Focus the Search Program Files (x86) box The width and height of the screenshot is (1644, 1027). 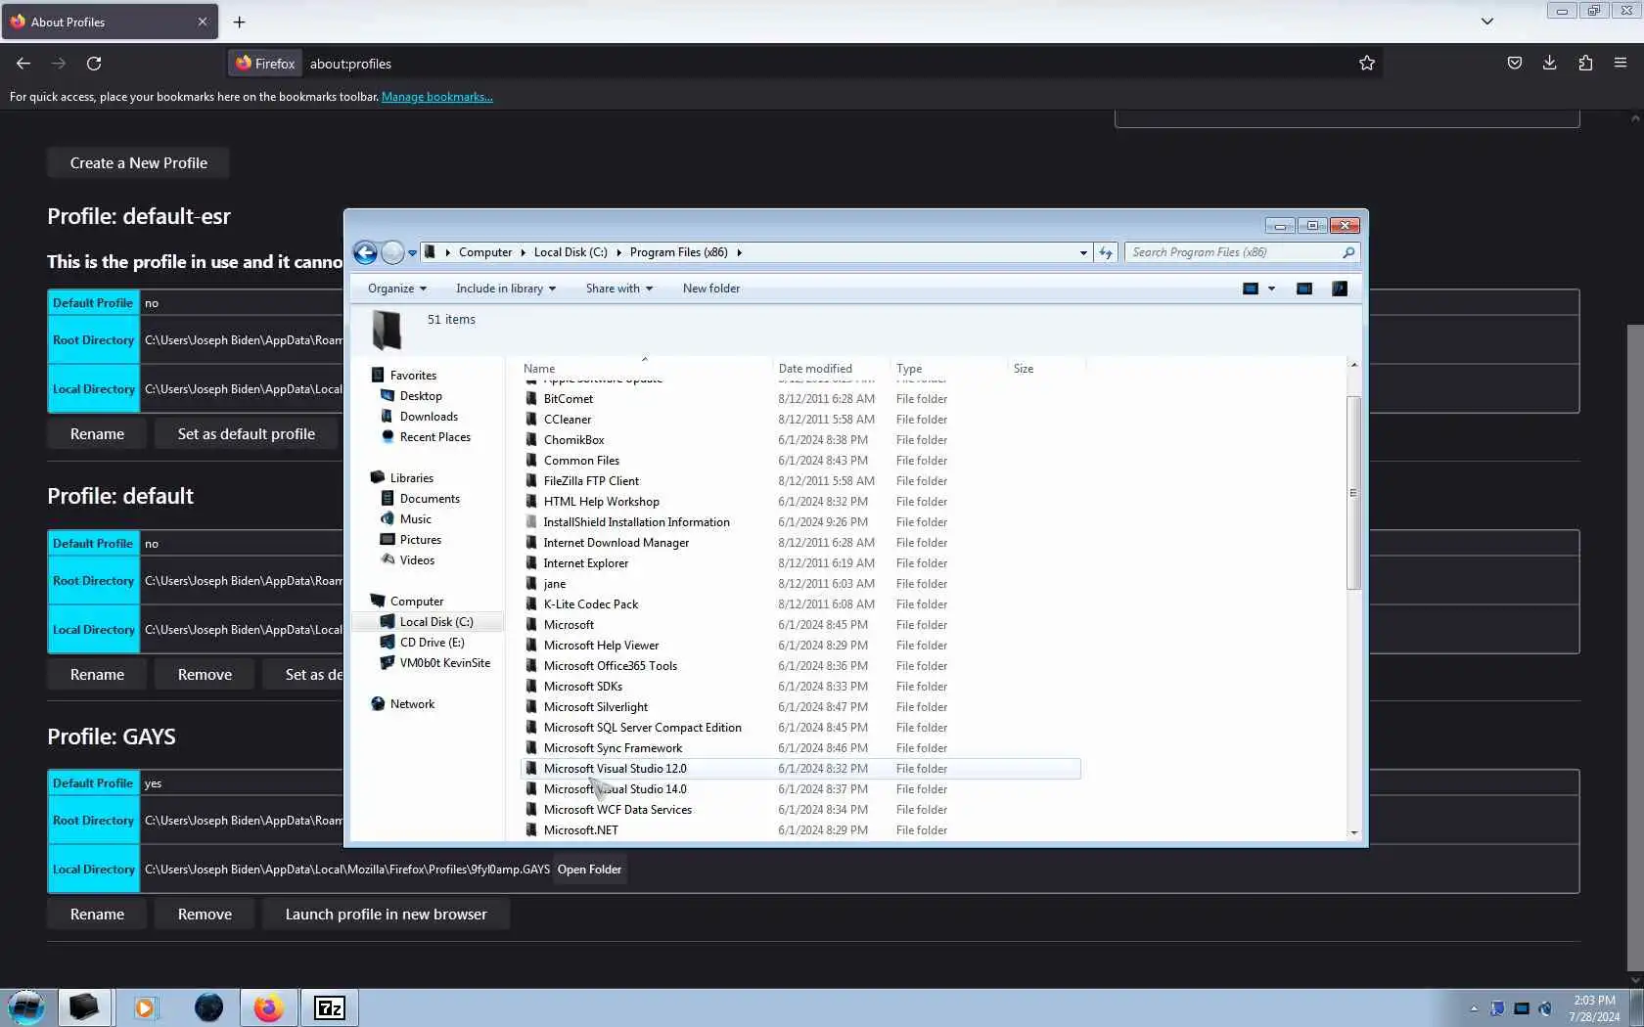coord(1242,252)
